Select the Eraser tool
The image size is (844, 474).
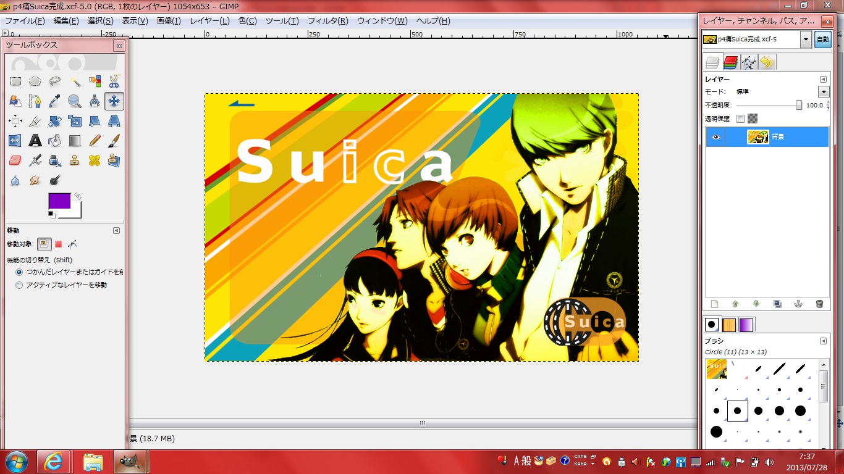15,160
